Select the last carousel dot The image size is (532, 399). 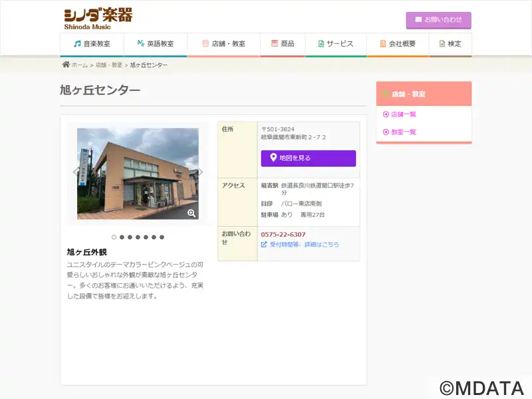(x=162, y=237)
